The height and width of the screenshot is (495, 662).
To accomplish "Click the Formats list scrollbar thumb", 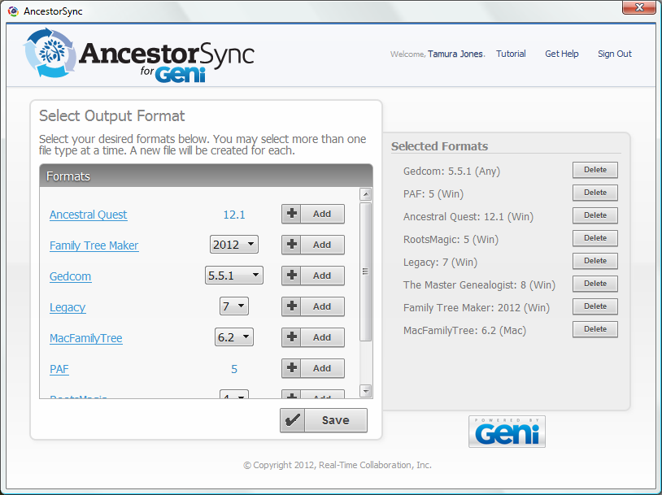I will [366, 271].
